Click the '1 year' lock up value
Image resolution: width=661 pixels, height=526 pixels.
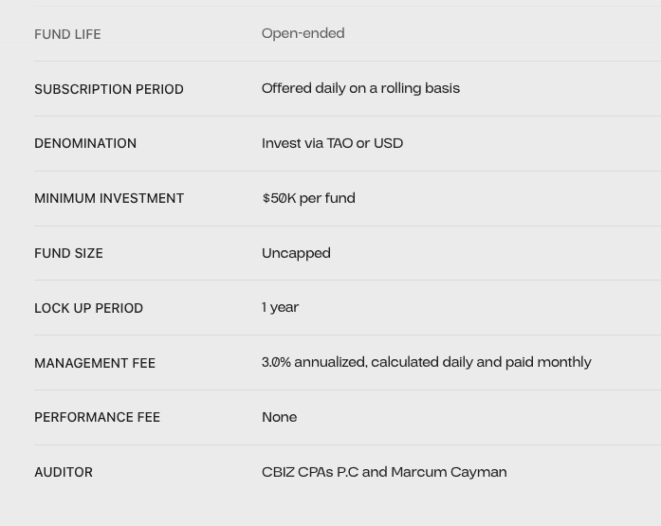[x=280, y=307]
